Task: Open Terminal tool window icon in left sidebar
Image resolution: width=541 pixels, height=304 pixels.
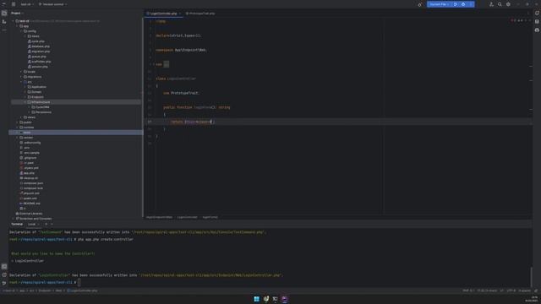Action: coord(4,267)
